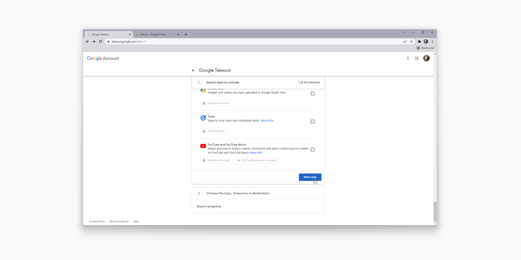Open the three-dot menu on the Account page
This screenshot has width=521, height=260.
(408, 58)
